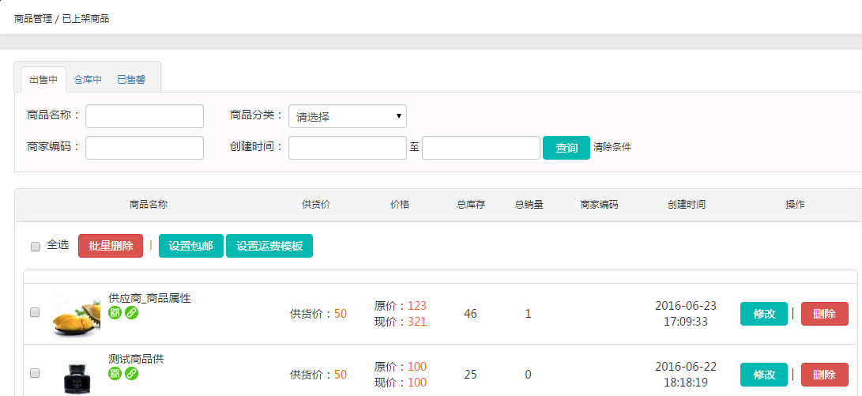Switch to the 已售罄 tab
The width and height of the screenshot is (862, 396).
[131, 79]
